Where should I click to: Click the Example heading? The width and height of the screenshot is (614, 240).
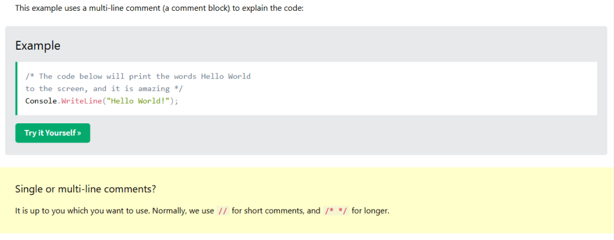[x=38, y=45]
